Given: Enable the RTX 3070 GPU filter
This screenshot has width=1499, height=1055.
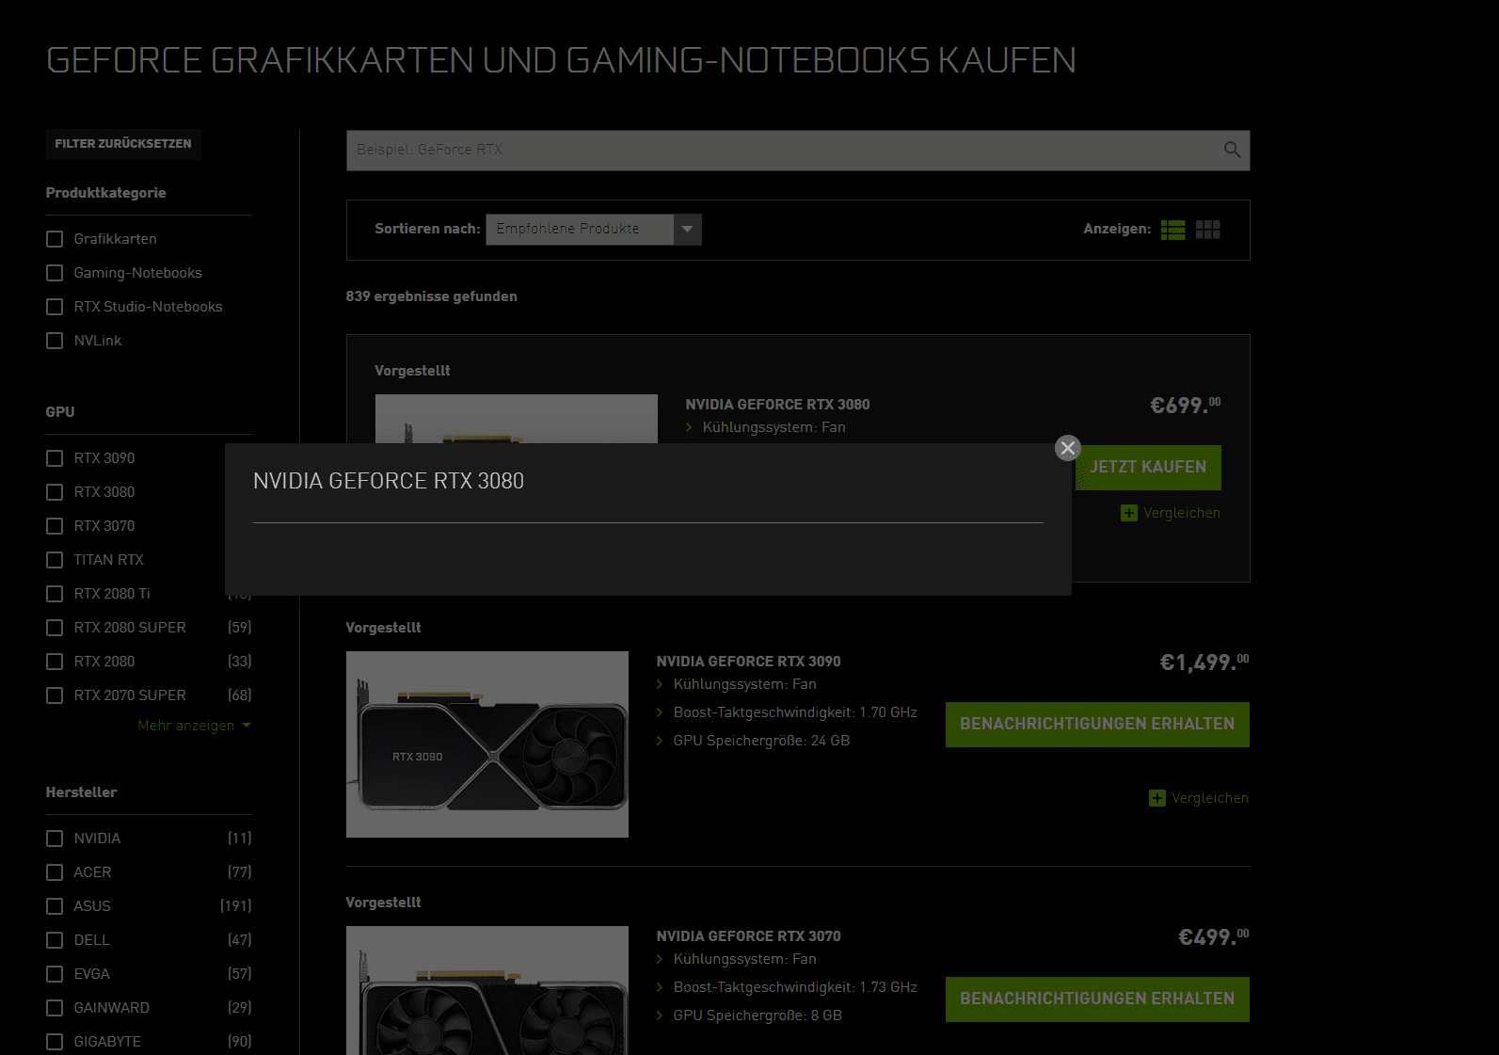Looking at the screenshot, I should [x=55, y=526].
